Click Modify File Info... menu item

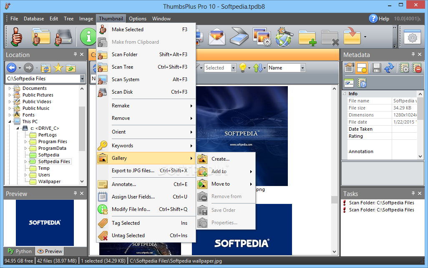click(x=146, y=209)
